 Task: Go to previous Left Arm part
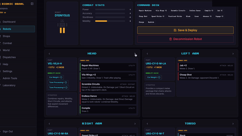click(x=147, y=54)
